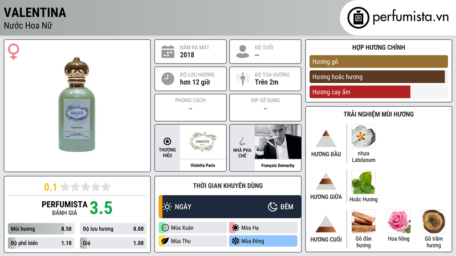The height and width of the screenshot is (256, 456).
Task: Click the Ngày Đêm time bar
Action: (230, 207)
